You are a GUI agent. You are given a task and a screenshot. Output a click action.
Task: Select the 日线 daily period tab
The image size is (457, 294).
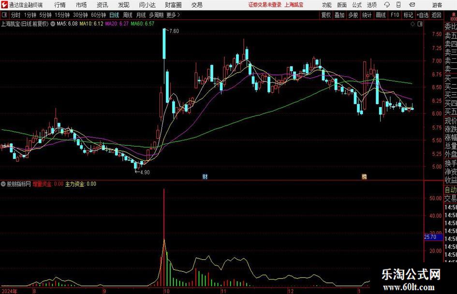click(x=114, y=15)
